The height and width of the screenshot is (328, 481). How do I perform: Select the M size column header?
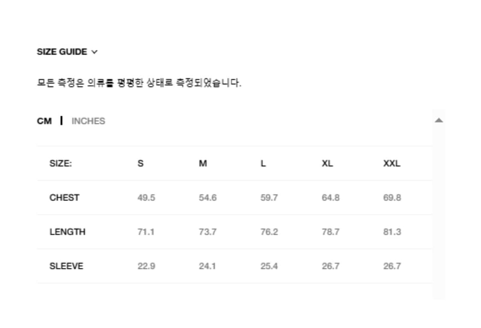203,164
